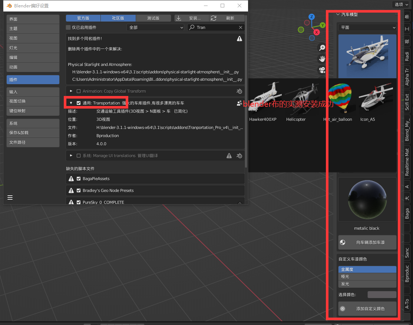
Task: Expand the Manage UI translations entry
Action: [71, 156]
